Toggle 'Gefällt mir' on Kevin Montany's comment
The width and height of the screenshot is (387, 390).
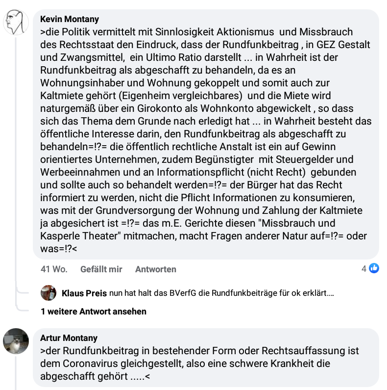click(x=101, y=269)
